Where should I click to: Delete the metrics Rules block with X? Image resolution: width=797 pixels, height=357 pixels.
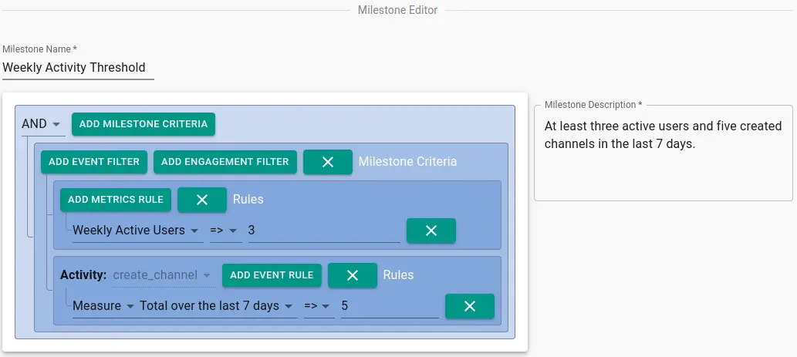pyautogui.click(x=202, y=200)
